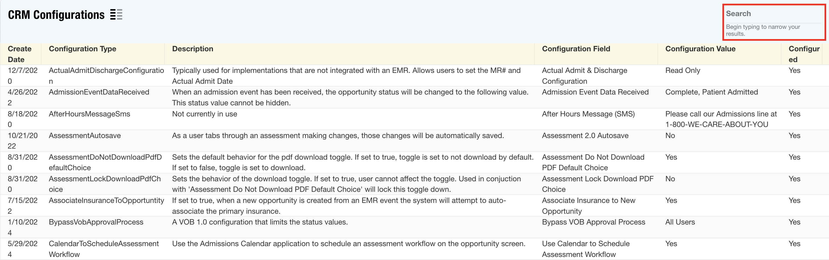This screenshot has height=260, width=829.
Task: Open the AssessmentAutosave configuration row
Action: (x=85, y=136)
